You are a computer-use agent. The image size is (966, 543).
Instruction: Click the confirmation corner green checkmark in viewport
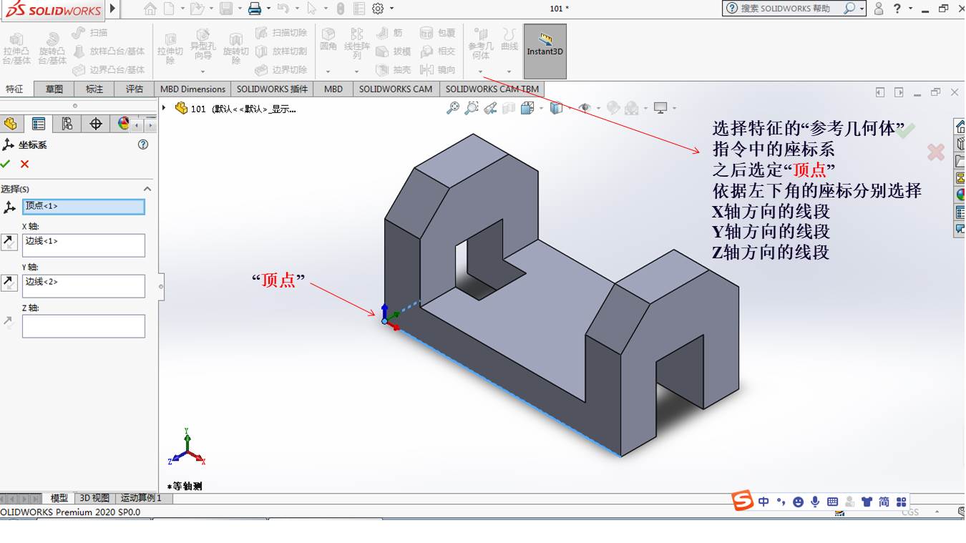[x=904, y=130]
